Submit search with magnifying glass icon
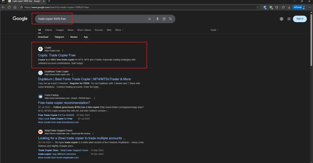Viewport: 313px width, 163px height. coord(171,19)
